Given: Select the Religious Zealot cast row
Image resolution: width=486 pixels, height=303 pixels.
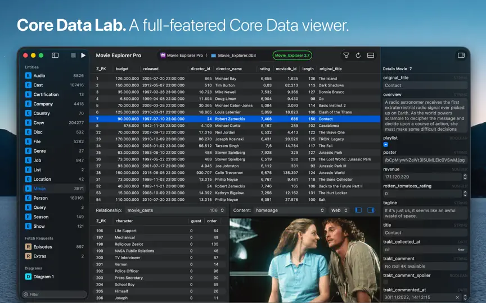Looking at the screenshot, I should pyautogui.click(x=160, y=244).
